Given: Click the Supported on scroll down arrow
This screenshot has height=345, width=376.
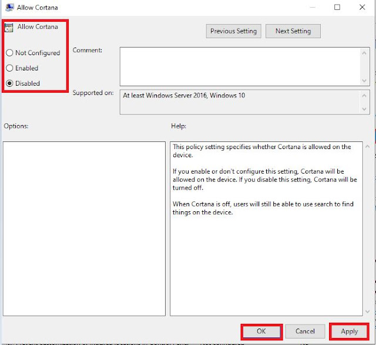Looking at the screenshot, I should point(364,109).
